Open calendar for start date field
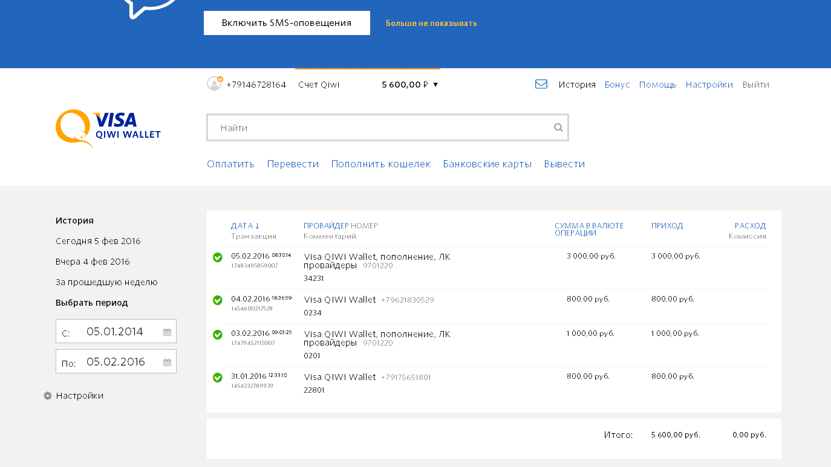The image size is (831, 467). click(167, 332)
